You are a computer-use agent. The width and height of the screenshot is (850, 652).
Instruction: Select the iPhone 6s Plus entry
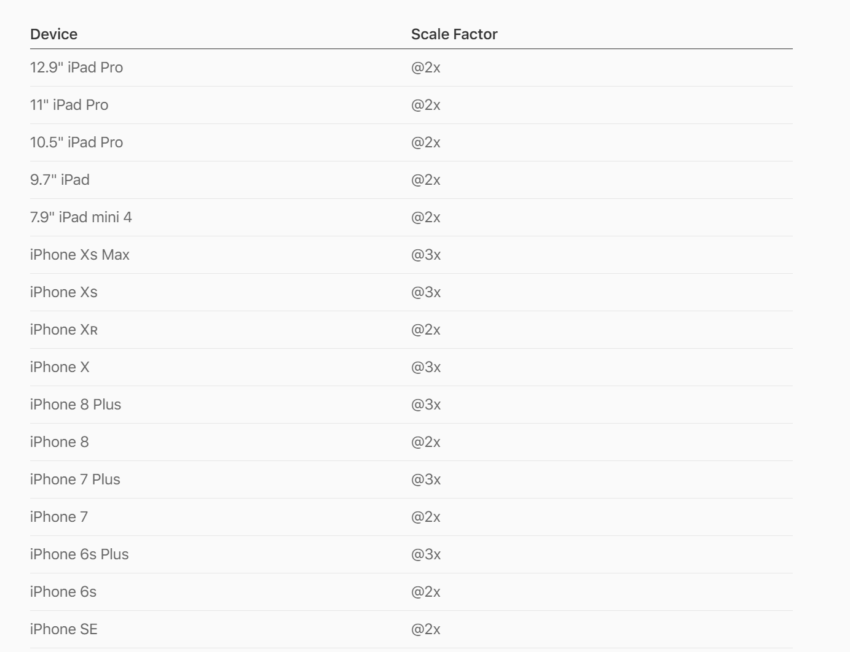[x=79, y=554]
